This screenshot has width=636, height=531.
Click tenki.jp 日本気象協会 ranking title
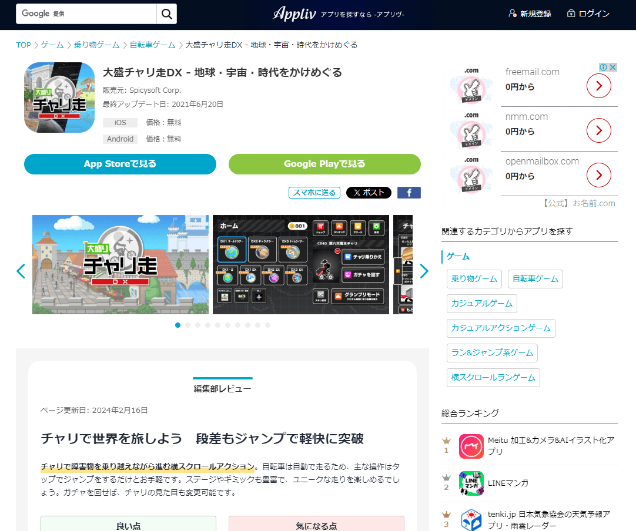coord(549,520)
